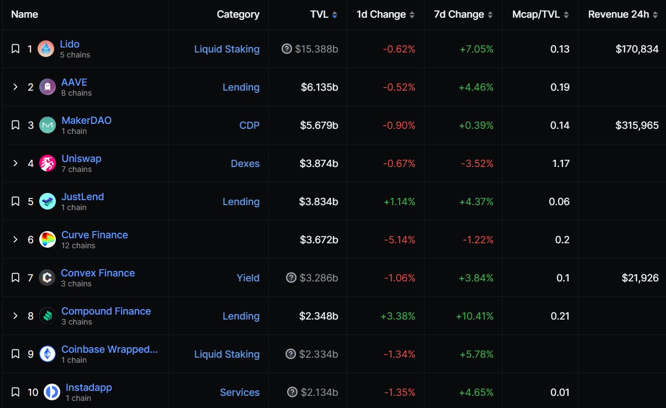This screenshot has width=666, height=408.
Task: Click the question mark beside Instadapp TVL
Action: point(292,392)
